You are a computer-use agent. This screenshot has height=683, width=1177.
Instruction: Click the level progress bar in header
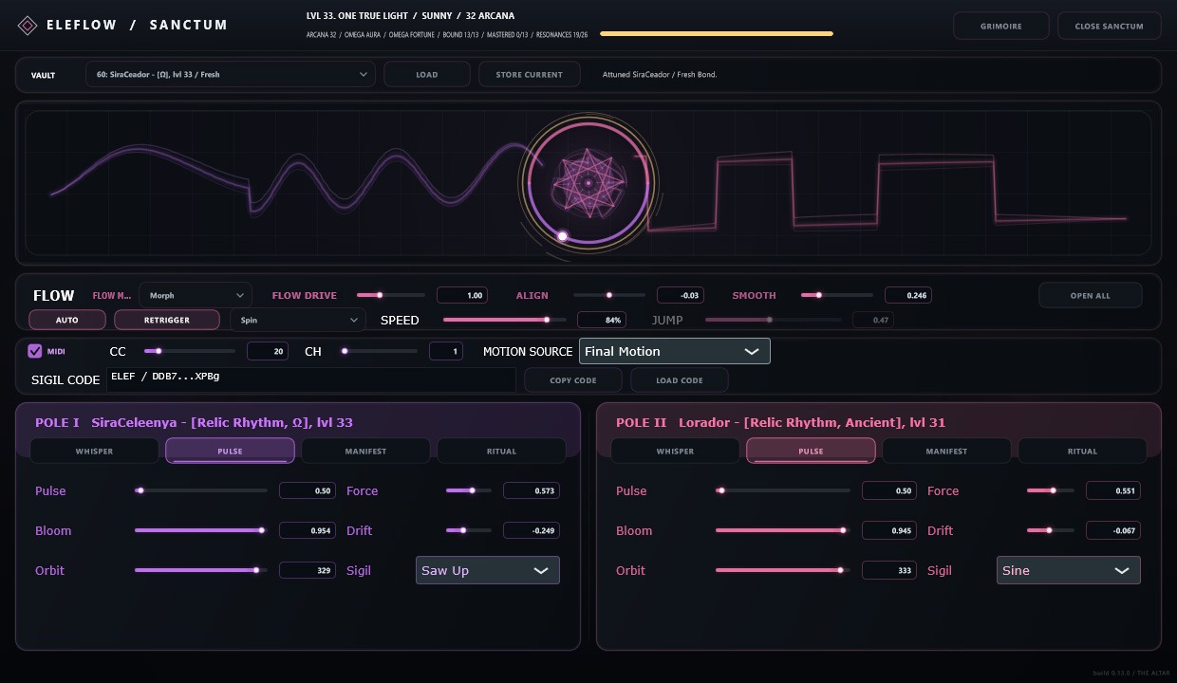pos(717,34)
